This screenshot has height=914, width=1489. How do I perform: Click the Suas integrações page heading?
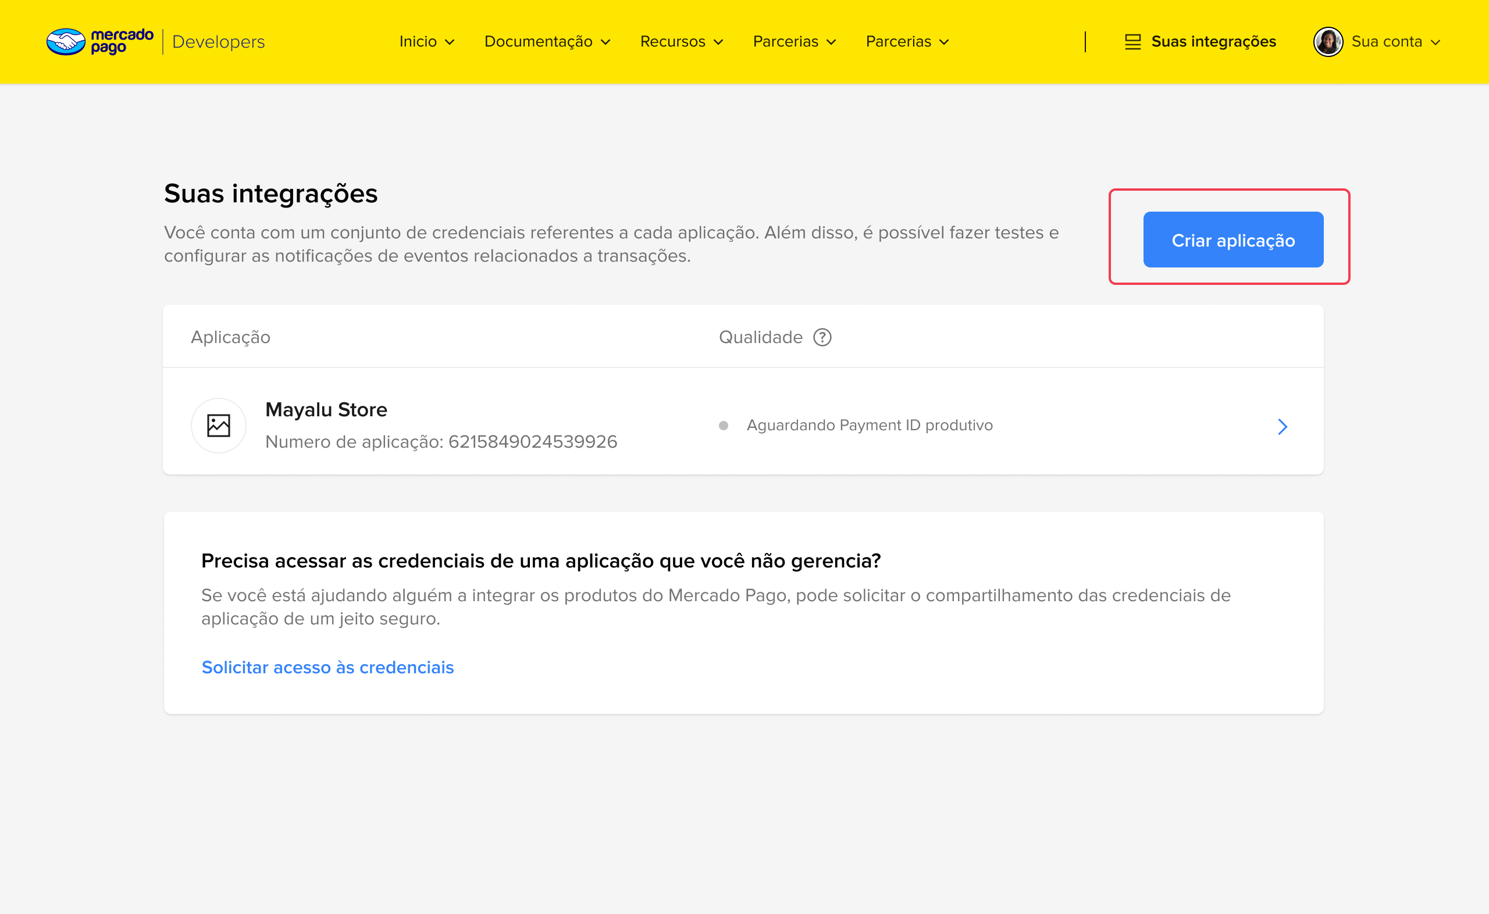click(x=270, y=194)
